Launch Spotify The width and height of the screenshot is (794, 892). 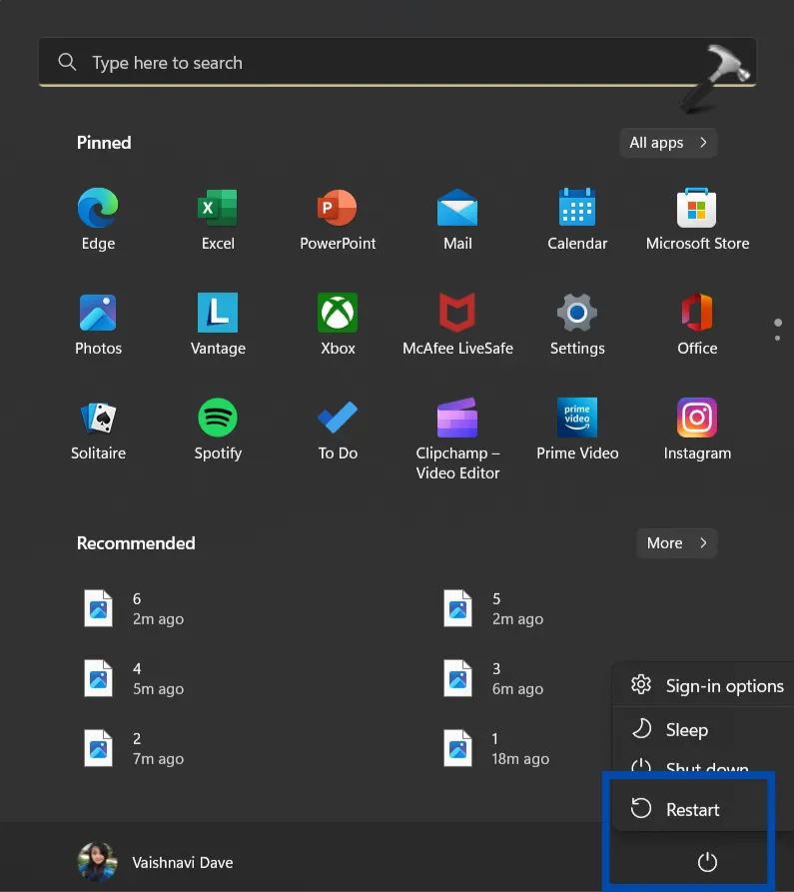218,430
